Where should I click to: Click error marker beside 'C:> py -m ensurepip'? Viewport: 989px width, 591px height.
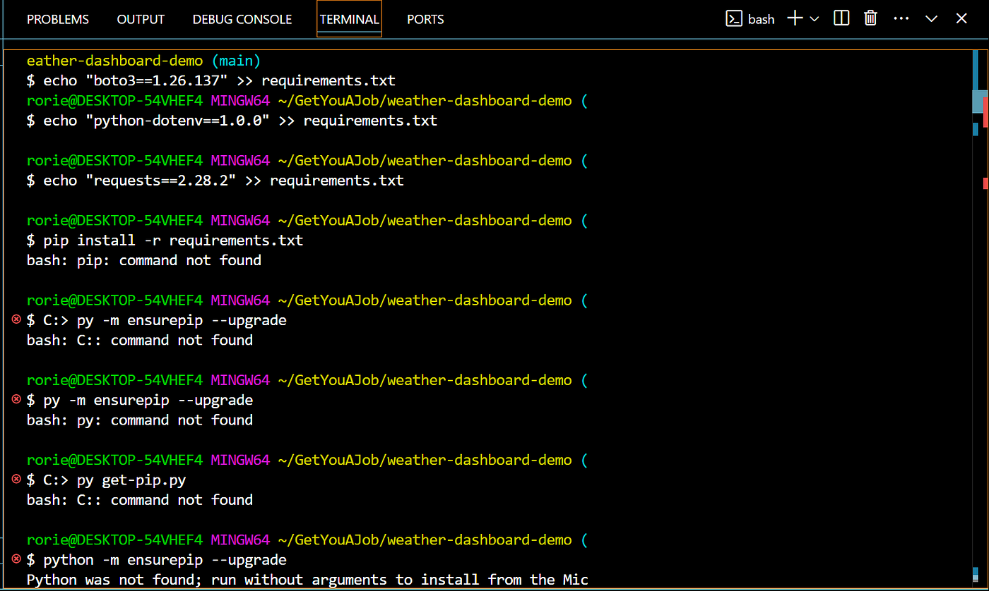tap(17, 319)
